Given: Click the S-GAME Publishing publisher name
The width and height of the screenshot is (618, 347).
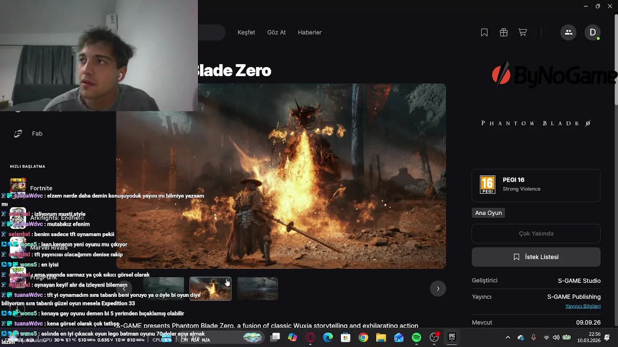Looking at the screenshot, I should 574,297.
